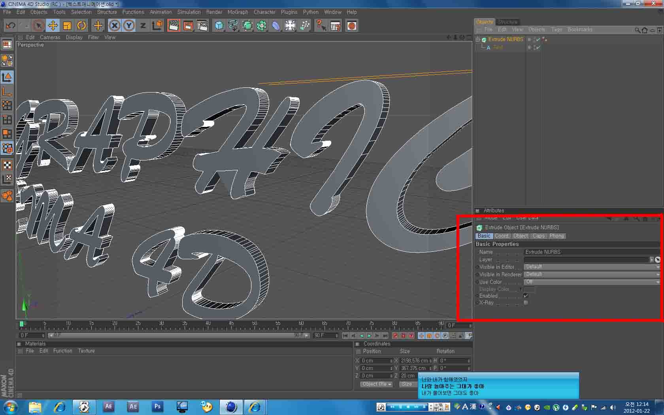Open the Object (Rel) coordinates dropdown
This screenshot has height=415, width=664.
(376, 384)
